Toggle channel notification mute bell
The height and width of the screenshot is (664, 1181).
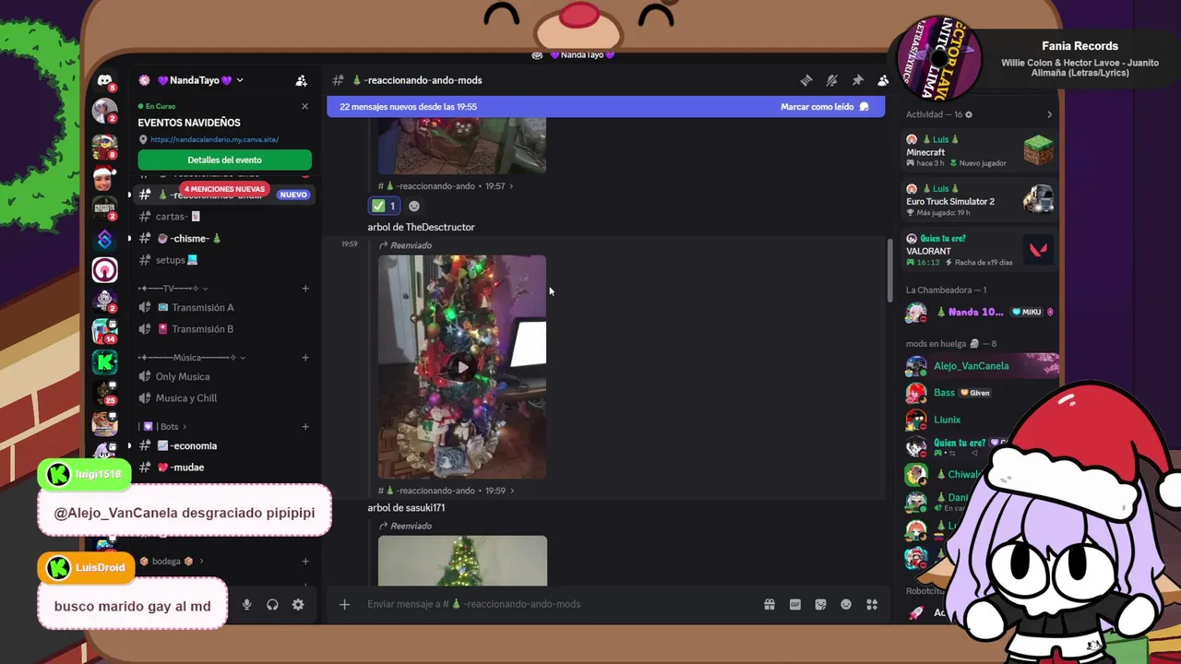point(831,80)
